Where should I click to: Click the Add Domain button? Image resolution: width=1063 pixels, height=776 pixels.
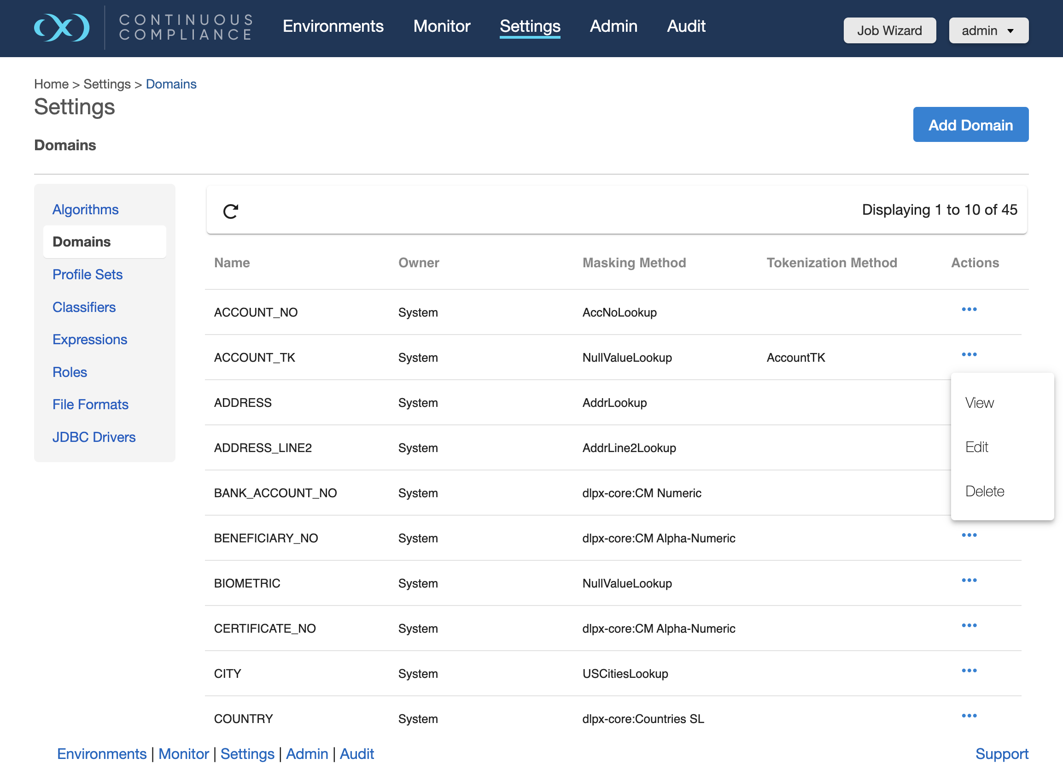tap(970, 125)
